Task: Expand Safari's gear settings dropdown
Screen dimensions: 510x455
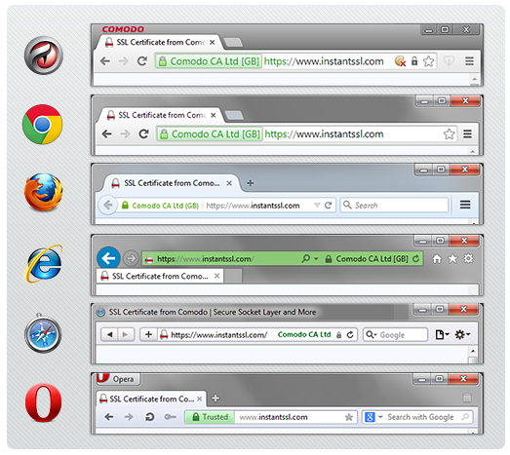Action: [462, 334]
